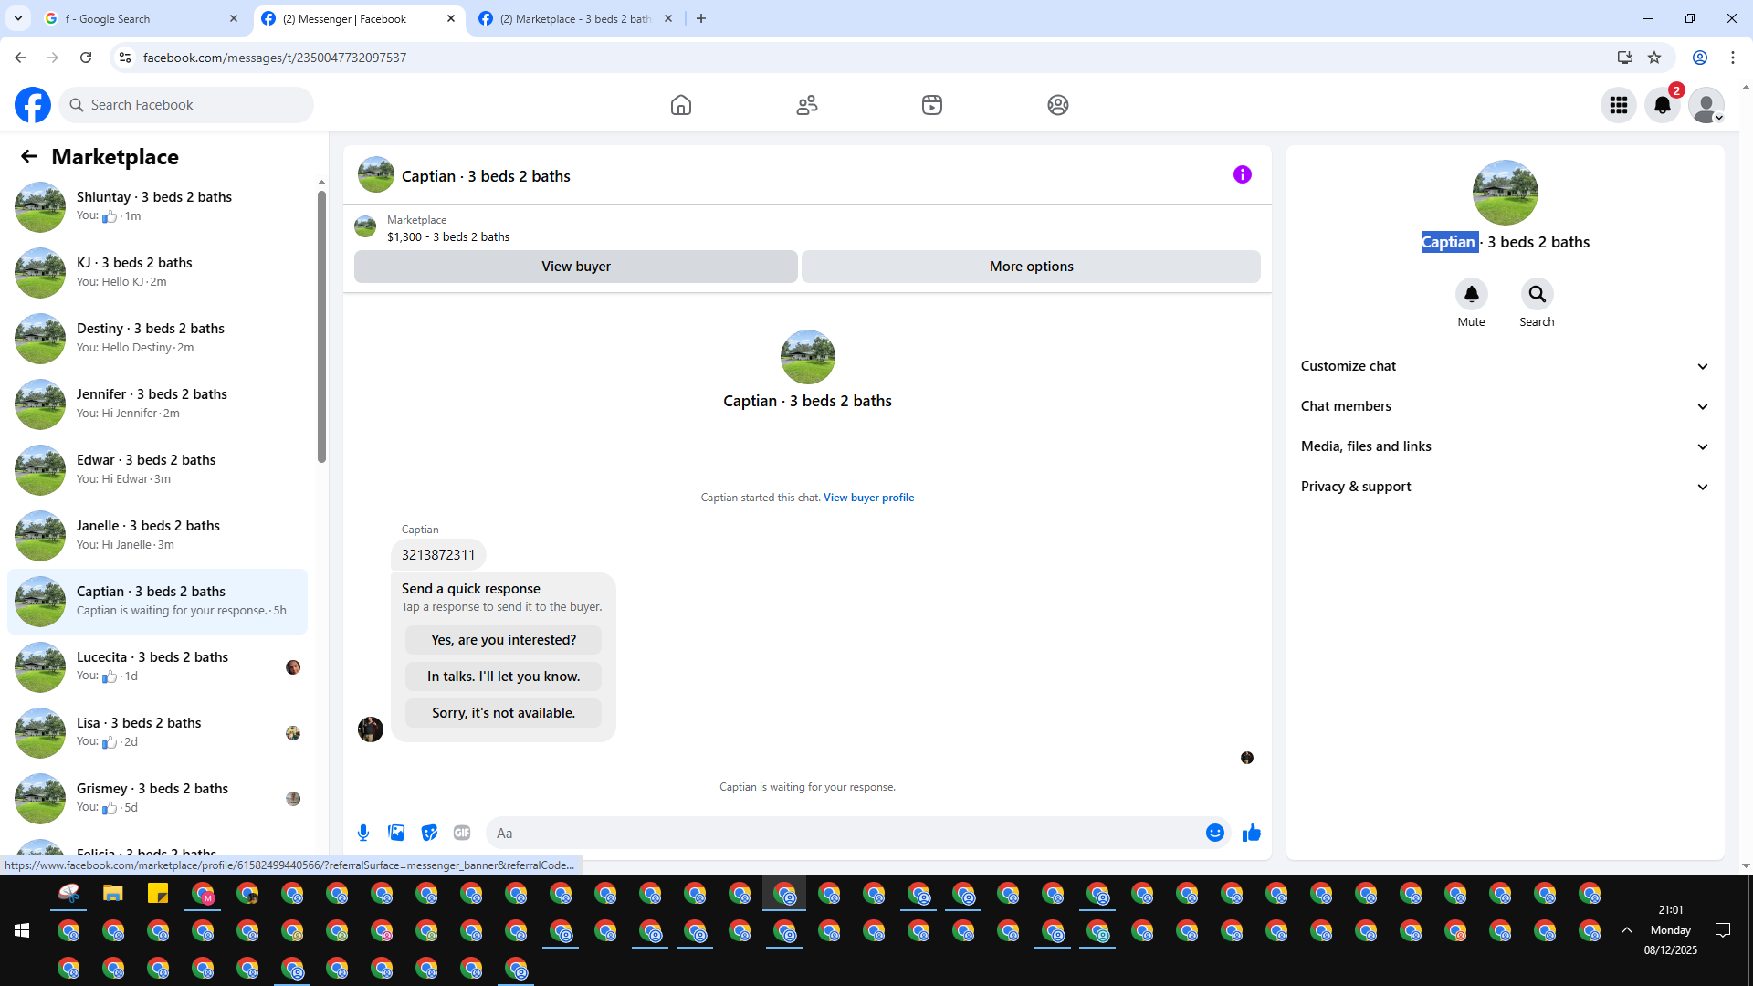This screenshot has width=1753, height=986.
Task: Go back using the Marketplace back arrow
Action: click(x=29, y=157)
